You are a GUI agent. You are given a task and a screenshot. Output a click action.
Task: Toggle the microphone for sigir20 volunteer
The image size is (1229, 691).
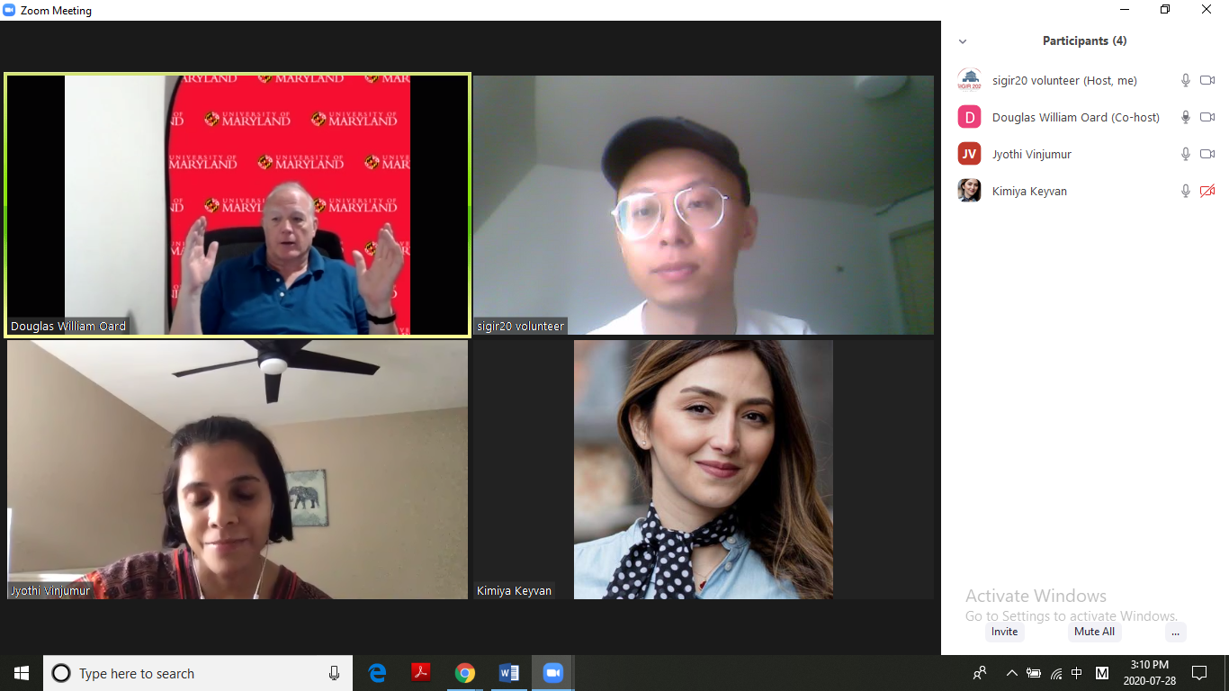(1186, 81)
